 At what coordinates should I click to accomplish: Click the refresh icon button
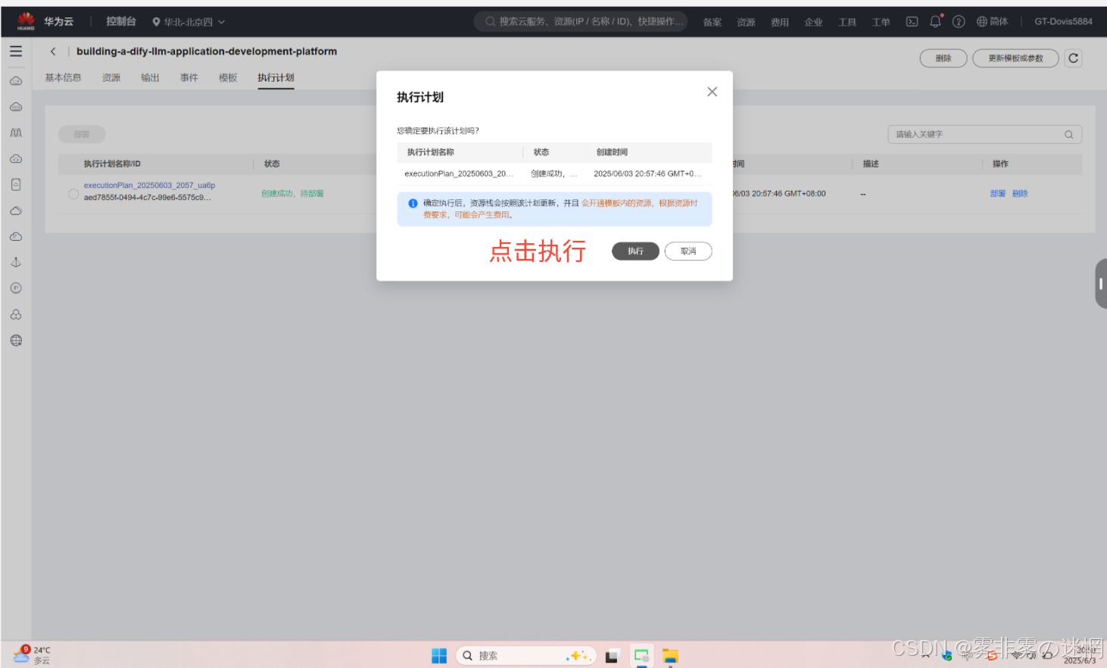[x=1073, y=58]
